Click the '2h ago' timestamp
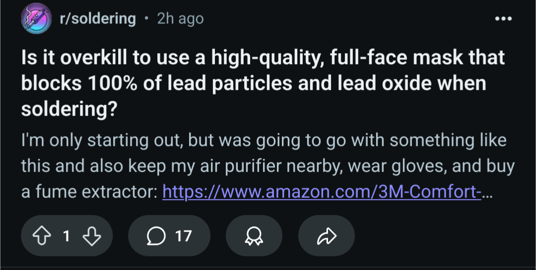This screenshot has width=536, height=270. [180, 19]
